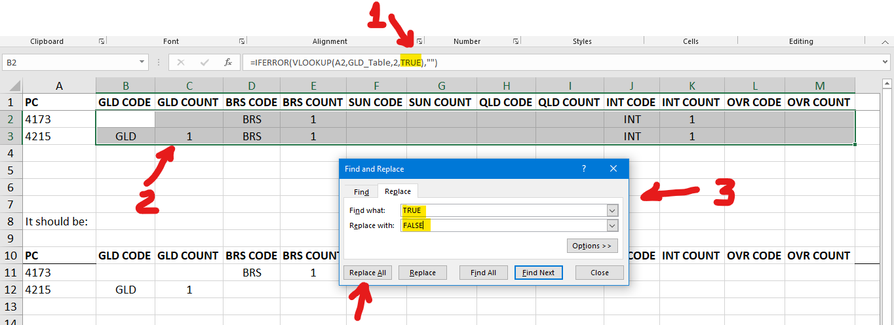This screenshot has width=894, height=325.
Task: Click the single Replace button
Action: 422,273
